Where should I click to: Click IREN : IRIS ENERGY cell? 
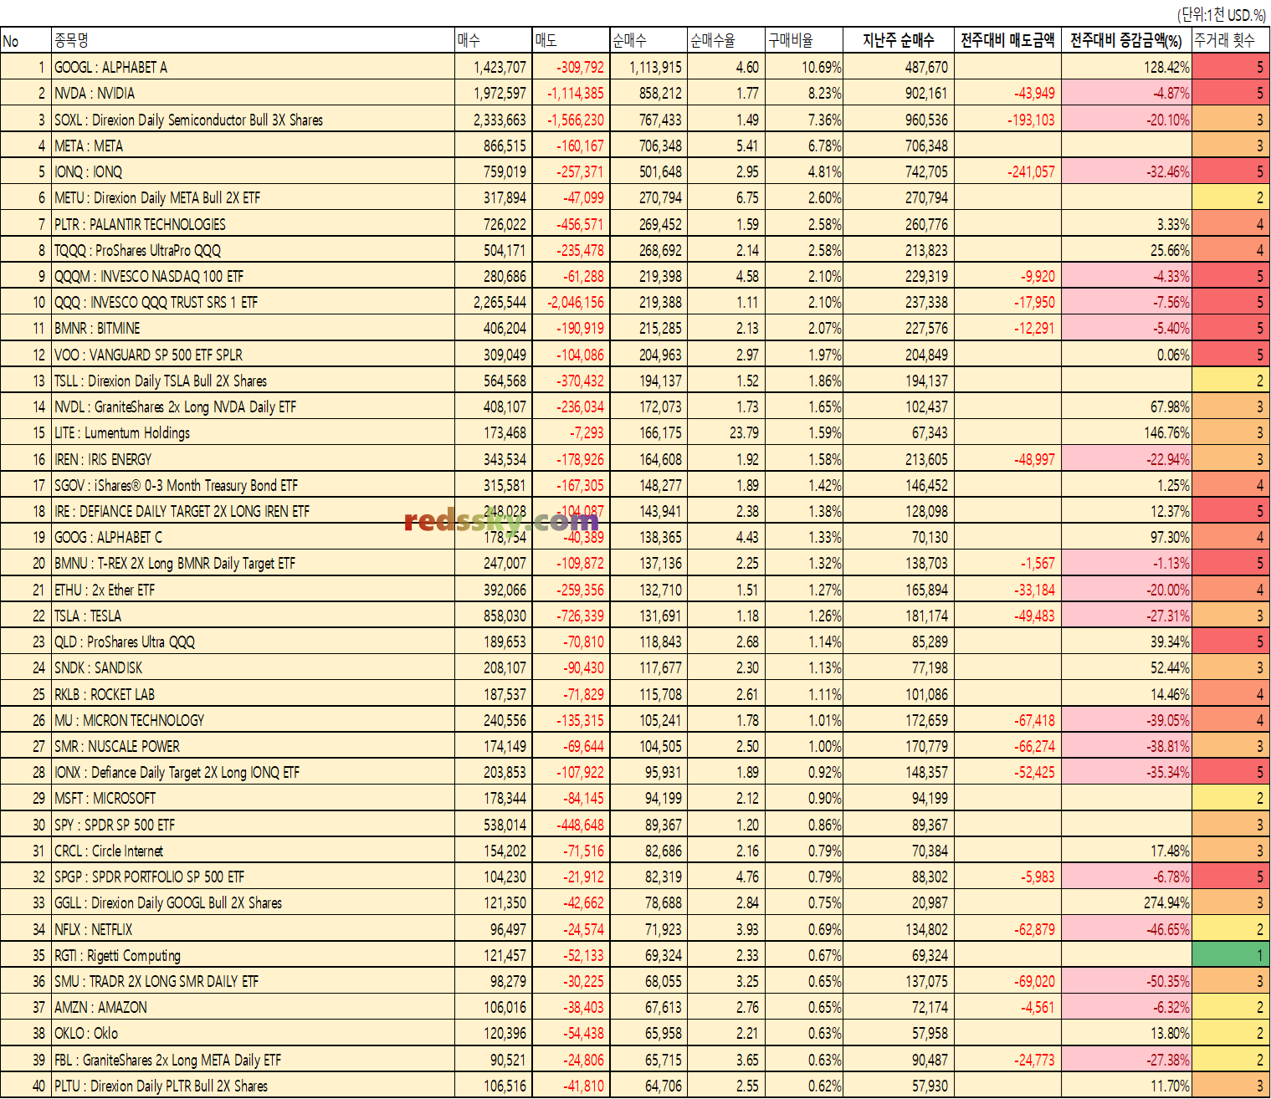click(253, 459)
